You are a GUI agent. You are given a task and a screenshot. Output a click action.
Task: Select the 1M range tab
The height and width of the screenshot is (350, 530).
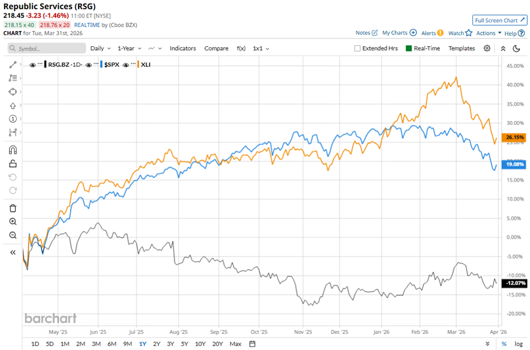click(65, 344)
